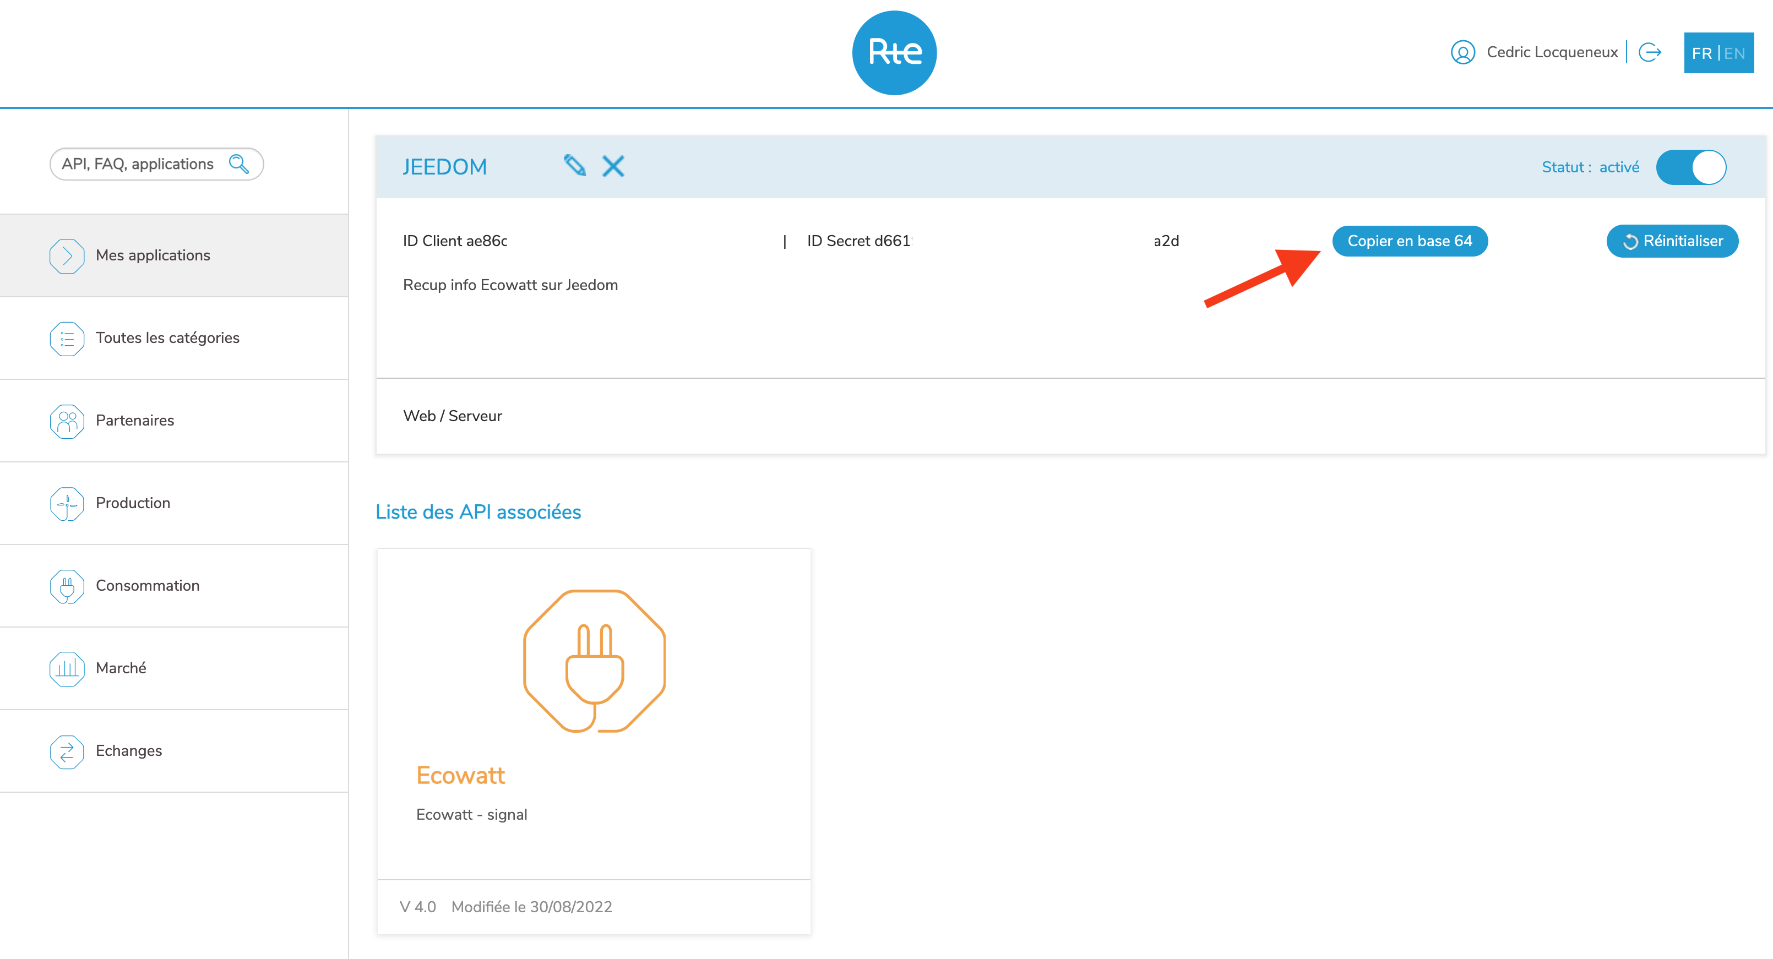Click the Ecowatt API title

460,775
